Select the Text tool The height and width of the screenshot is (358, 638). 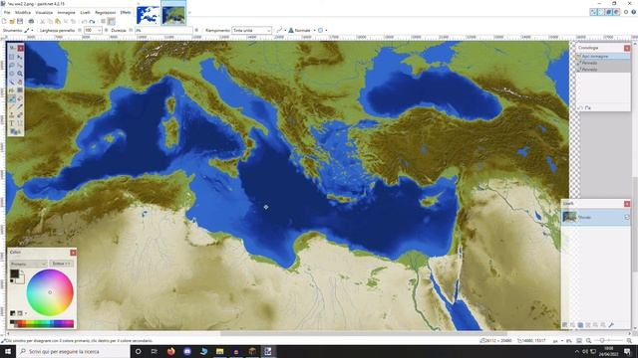[11, 123]
